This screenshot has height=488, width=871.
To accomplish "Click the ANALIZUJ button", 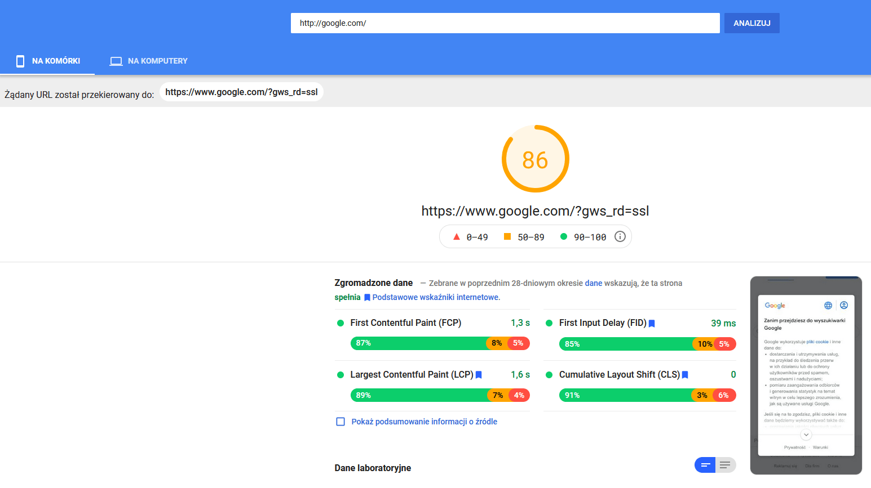I will tap(752, 23).
